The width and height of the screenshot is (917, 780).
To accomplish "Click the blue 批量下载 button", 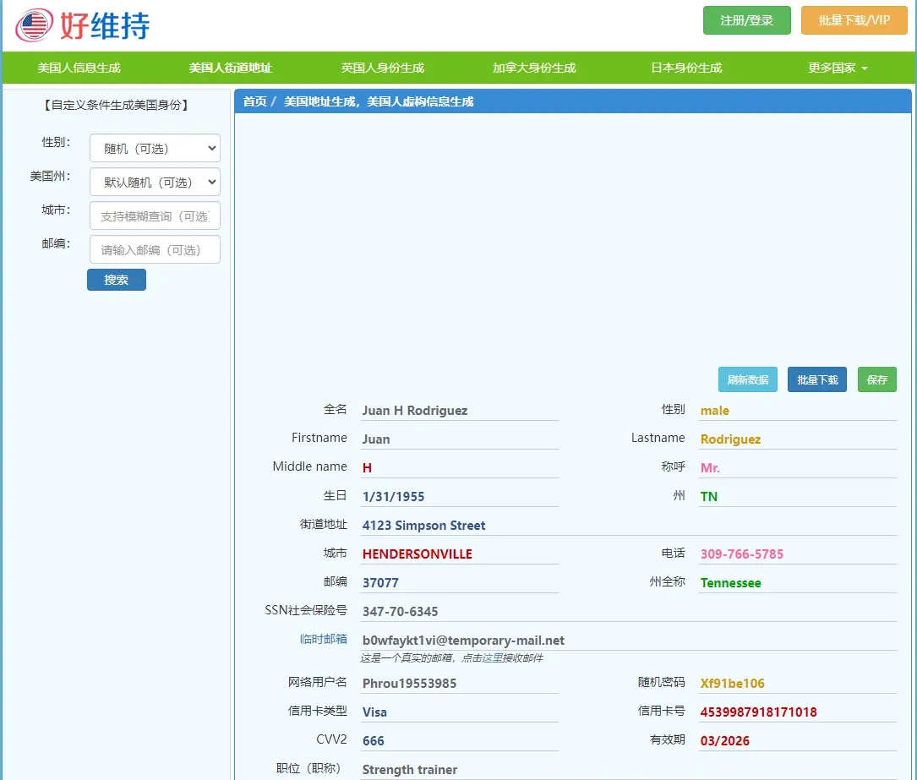I will click(x=816, y=379).
